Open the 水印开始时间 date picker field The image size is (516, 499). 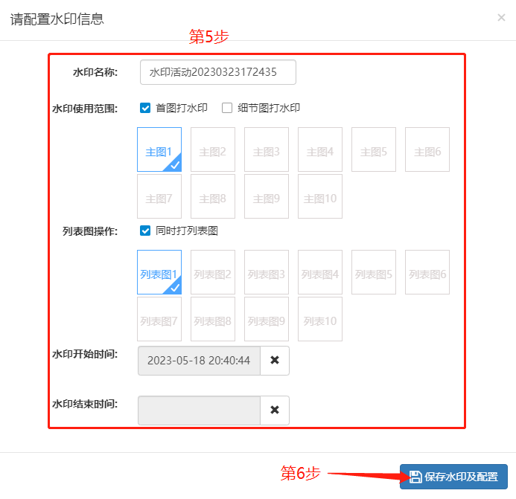point(199,361)
